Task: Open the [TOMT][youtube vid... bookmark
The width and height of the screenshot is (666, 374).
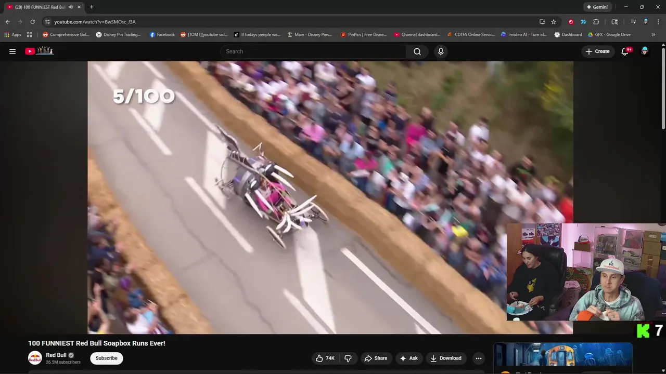Action: click(x=204, y=35)
